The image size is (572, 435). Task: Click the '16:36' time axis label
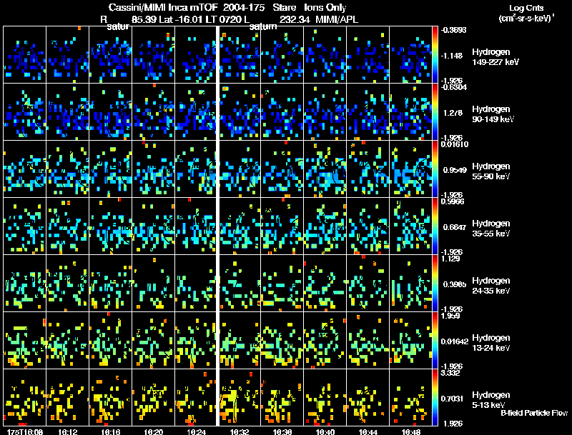tap(282, 431)
